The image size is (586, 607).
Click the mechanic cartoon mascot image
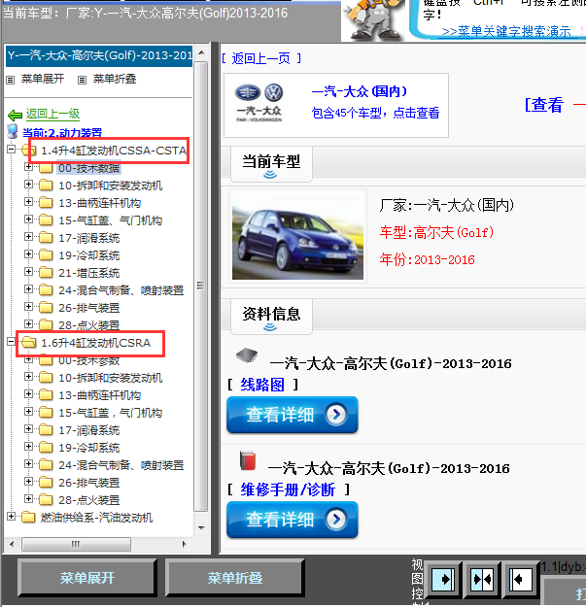pyautogui.click(x=372, y=19)
